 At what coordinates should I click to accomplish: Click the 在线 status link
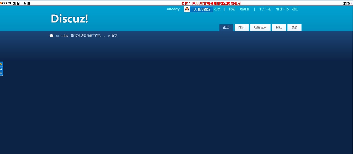(x=217, y=9)
